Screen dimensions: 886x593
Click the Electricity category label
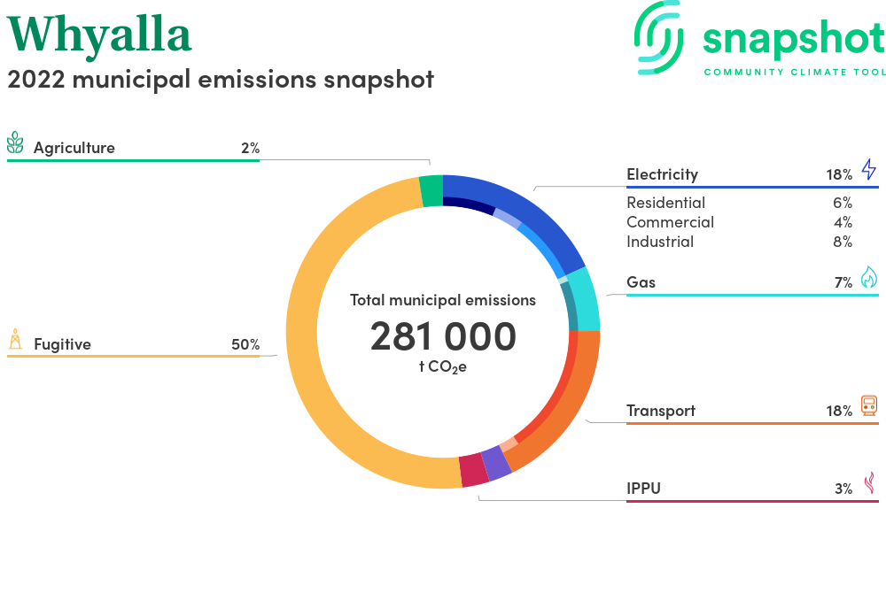[662, 174]
